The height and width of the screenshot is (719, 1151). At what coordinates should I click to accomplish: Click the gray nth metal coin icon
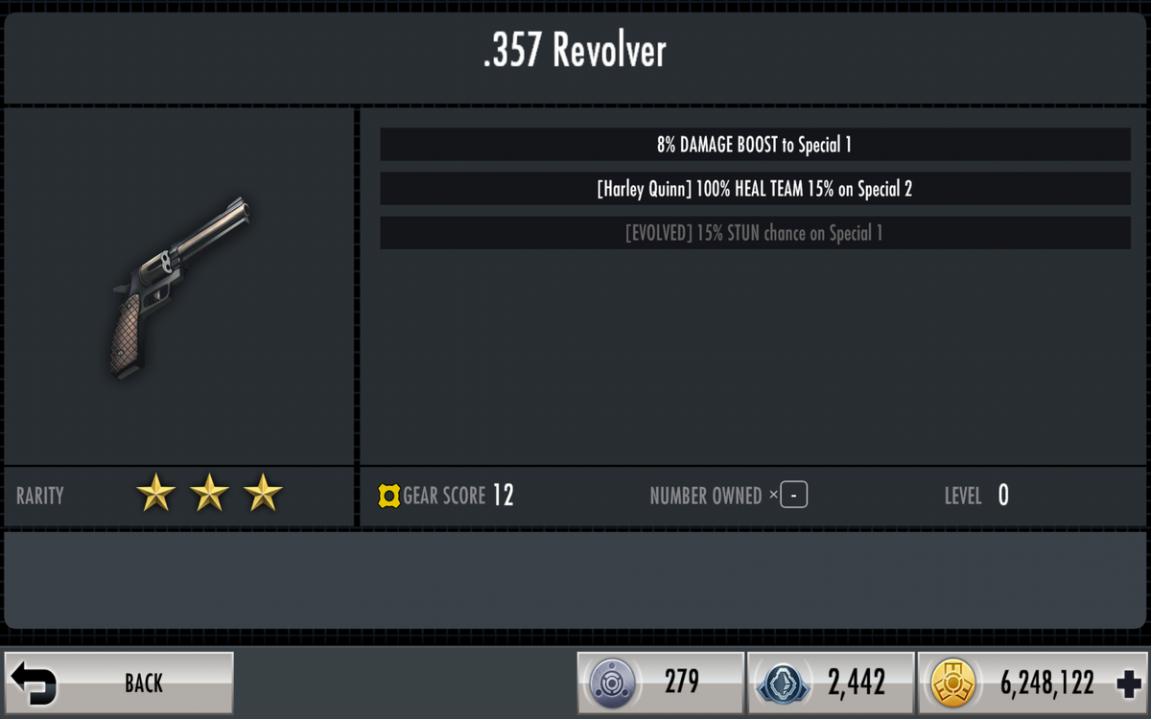[x=611, y=684]
